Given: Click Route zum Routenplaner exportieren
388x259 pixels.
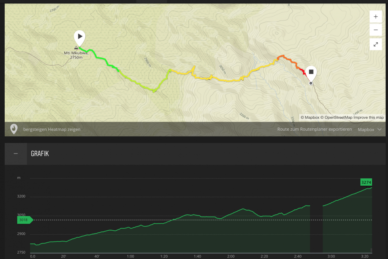Looking at the screenshot, I should pos(315,129).
